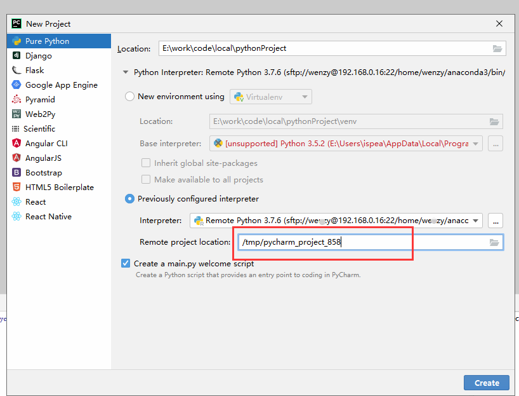Screen dimensions: 519x396
Task: Collapse the Python Interpreter section
Action: (x=126, y=72)
